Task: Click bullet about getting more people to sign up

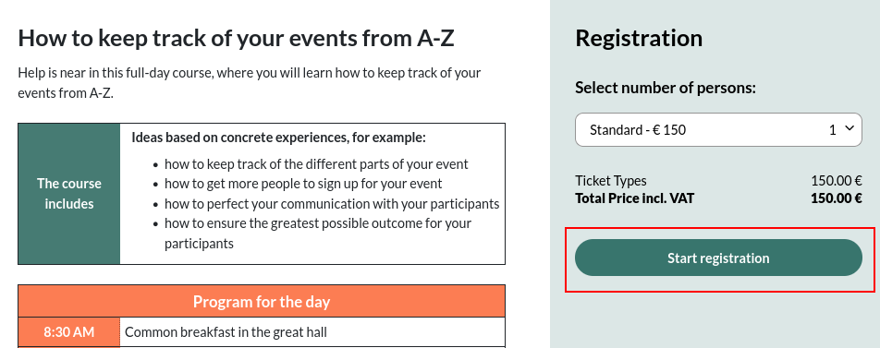Action: click(303, 184)
